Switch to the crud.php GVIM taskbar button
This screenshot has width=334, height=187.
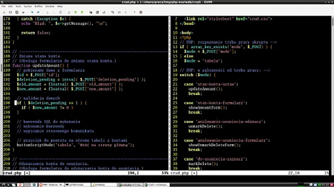coord(130,185)
